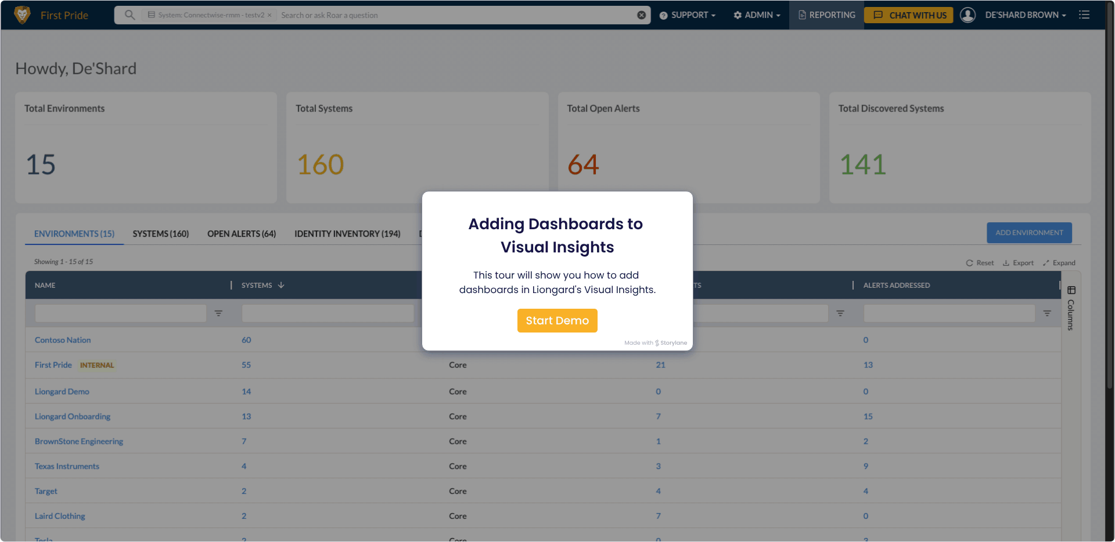Reset the table view

click(x=980, y=263)
